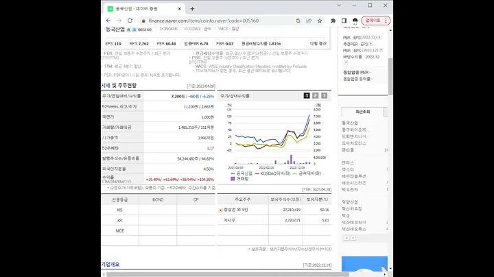Open the Chrome profile avatar

click(355, 21)
